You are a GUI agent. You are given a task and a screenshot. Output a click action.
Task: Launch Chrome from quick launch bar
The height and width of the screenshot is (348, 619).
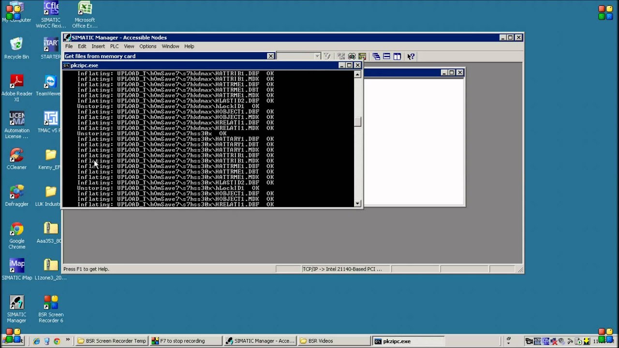coord(57,341)
